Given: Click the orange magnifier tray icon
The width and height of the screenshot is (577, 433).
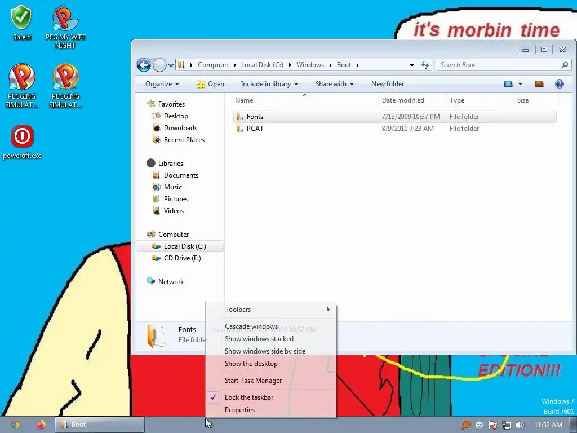Looking at the screenshot, I should pos(466,425).
